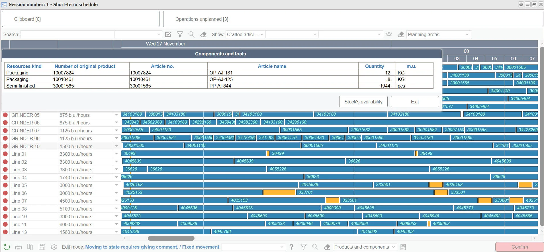This screenshot has width=544, height=252.
Task: Open the Clipboard [0] panel
Action: click(81, 19)
